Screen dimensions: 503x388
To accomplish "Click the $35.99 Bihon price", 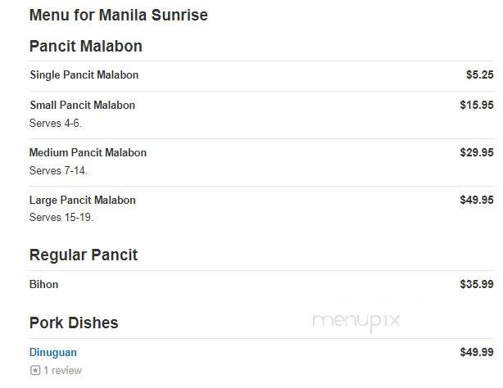I will coord(477,284).
